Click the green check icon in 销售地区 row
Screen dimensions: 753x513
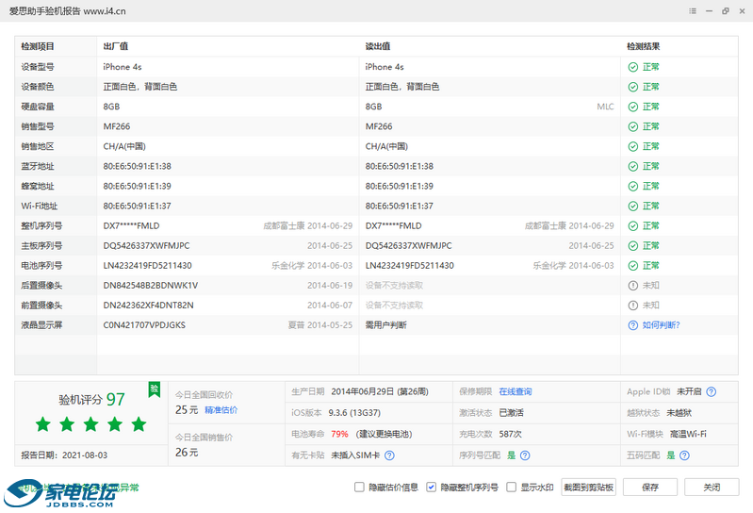[633, 146]
